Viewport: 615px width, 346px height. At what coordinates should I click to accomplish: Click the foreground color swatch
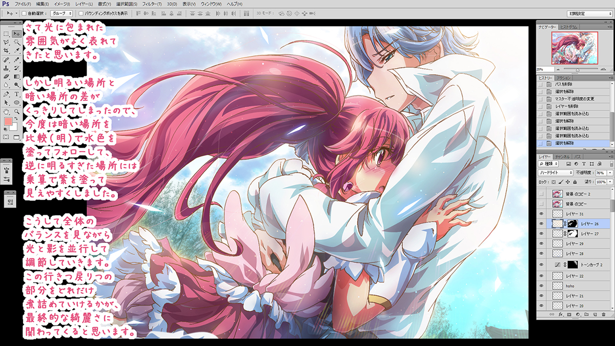pos(8,122)
